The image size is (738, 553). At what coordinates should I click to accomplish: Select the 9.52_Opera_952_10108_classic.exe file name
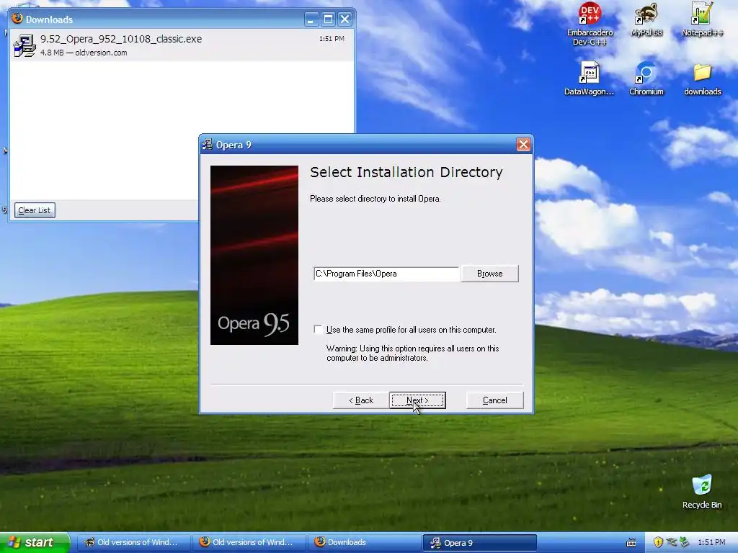[x=121, y=39]
